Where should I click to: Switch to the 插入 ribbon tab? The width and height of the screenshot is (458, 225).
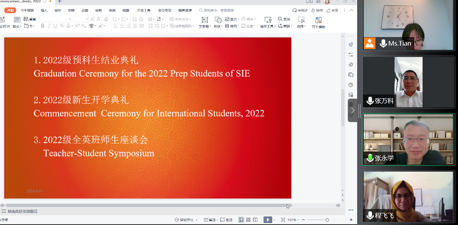(44, 11)
